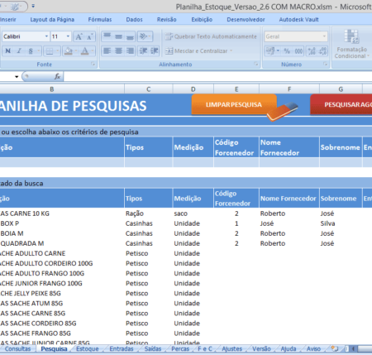Open the borders dropdown arrow
The image size is (372, 355).
tap(58, 51)
